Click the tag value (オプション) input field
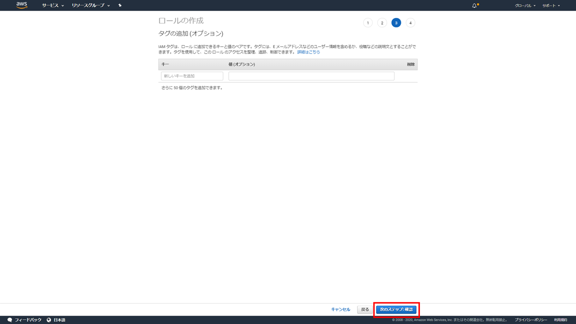This screenshot has width=576, height=324. coord(311,76)
